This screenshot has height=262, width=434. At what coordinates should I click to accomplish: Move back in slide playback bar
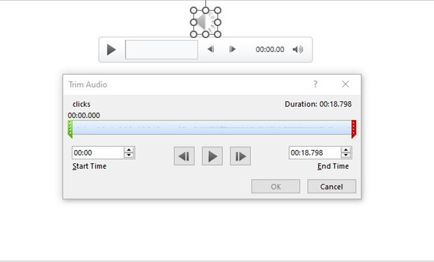tap(211, 49)
